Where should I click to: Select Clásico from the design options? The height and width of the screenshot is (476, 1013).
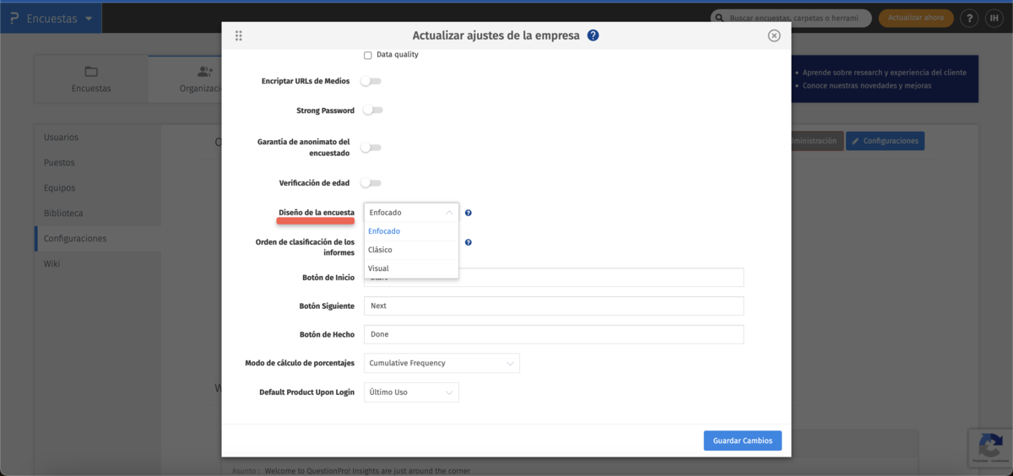pos(381,250)
